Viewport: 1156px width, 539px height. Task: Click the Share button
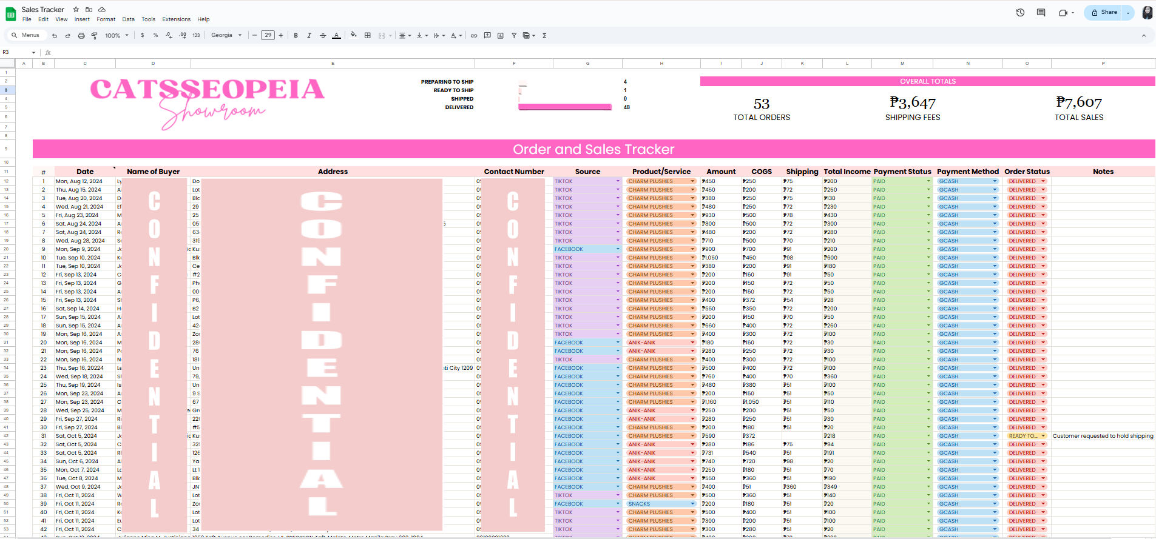1104,13
